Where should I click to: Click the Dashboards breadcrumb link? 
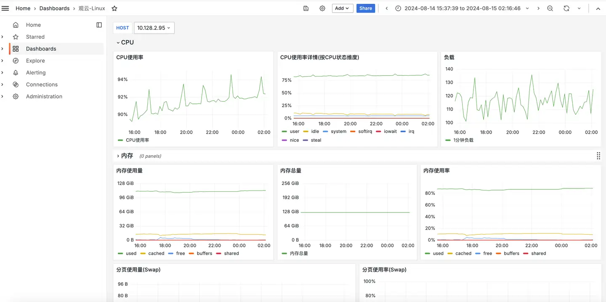pos(54,8)
